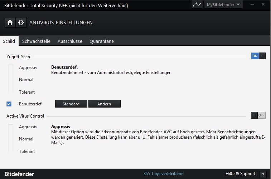Switch to the Schwachstelle tab
271x179 pixels.
tap(36, 41)
